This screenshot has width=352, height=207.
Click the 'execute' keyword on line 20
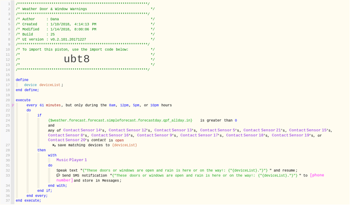coord(23,100)
